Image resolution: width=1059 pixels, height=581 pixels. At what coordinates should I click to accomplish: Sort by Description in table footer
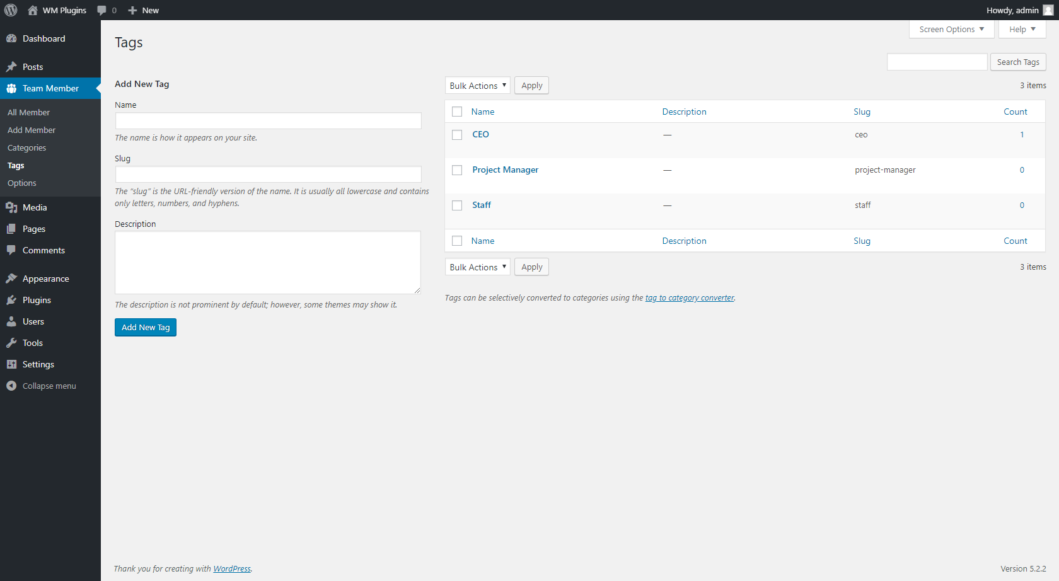684,241
